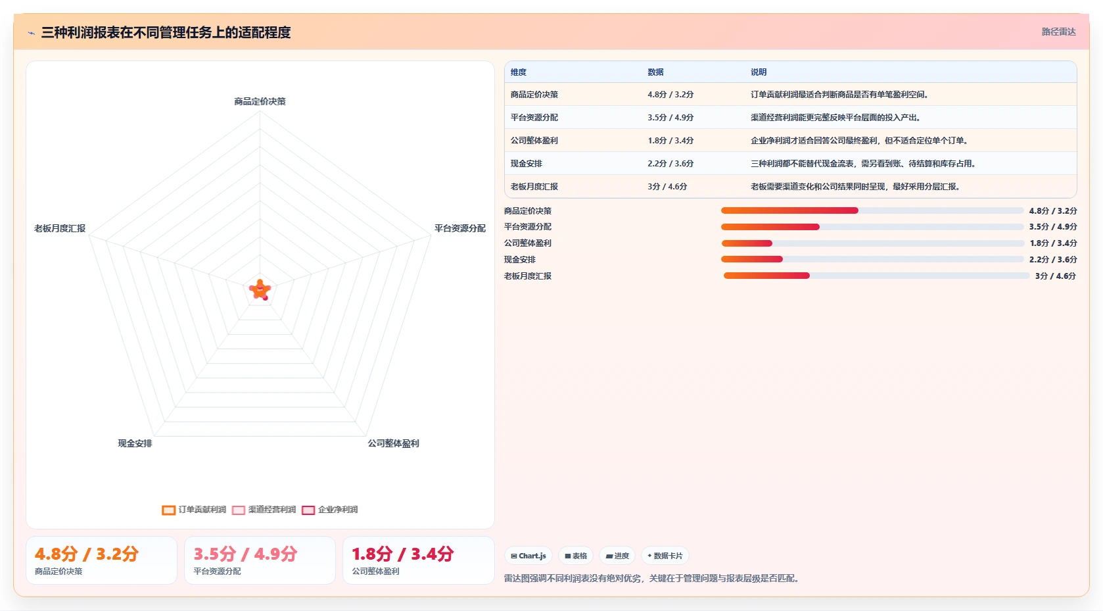Click the 现金安排 table row cell

[x=527, y=164]
